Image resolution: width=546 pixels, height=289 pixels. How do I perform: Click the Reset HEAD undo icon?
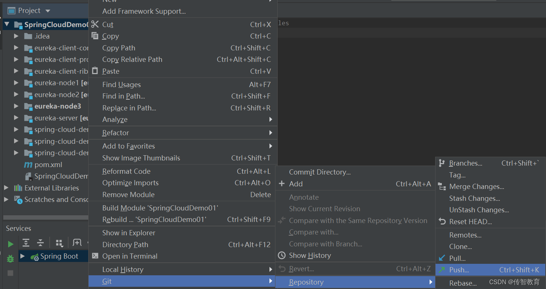coord(442,221)
